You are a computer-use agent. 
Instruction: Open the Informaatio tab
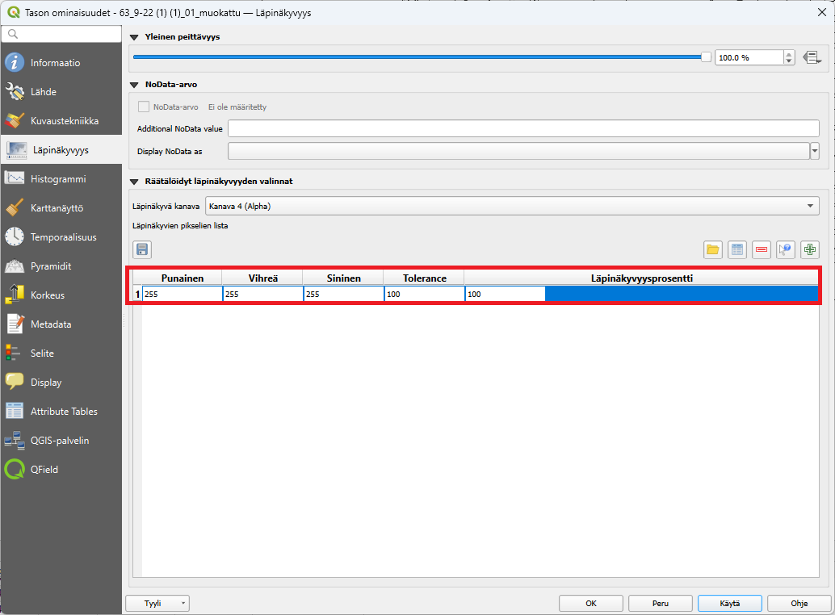pyautogui.click(x=61, y=63)
